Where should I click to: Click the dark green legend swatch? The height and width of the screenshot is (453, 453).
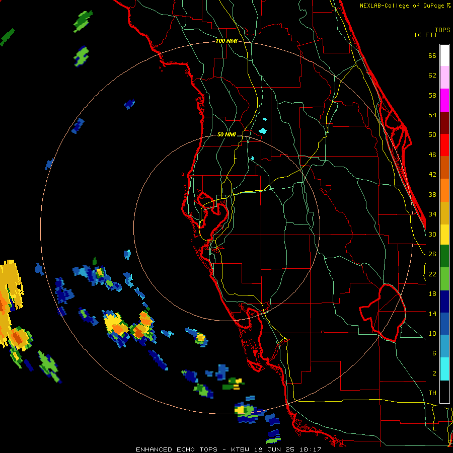[444, 256]
